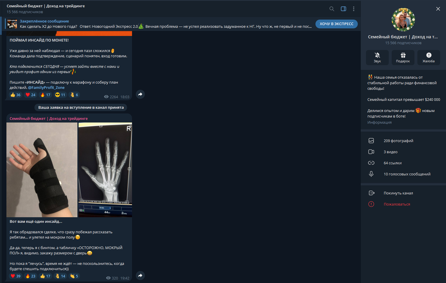Click the ХОЧУ В ЭКСПРЕСС button
446x283 pixels.
pos(337,24)
